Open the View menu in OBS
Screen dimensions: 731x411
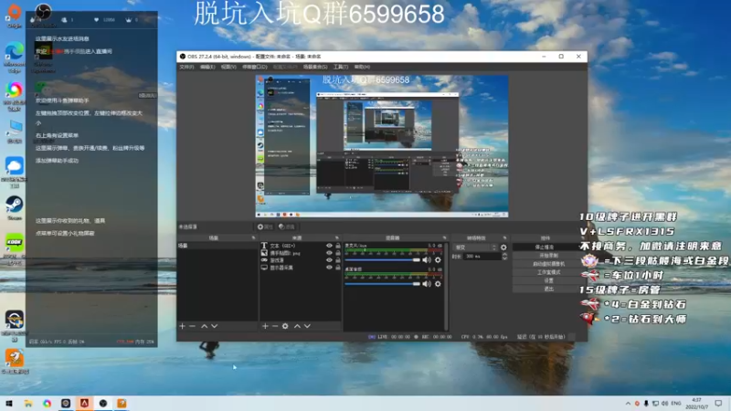pyautogui.click(x=228, y=67)
